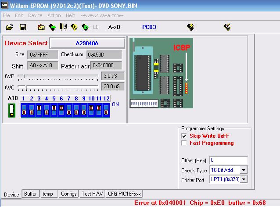The width and height of the screenshot is (280, 207).
Task: Click the Offset (Hex) input field
Action: (x=228, y=160)
